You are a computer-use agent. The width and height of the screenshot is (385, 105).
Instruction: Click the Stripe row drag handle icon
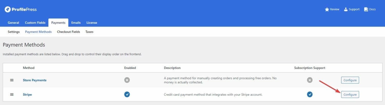(12, 95)
